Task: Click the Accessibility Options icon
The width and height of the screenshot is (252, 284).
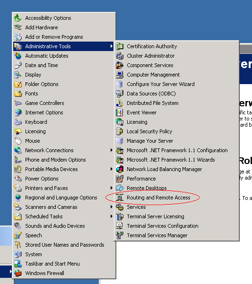Action: (18, 18)
